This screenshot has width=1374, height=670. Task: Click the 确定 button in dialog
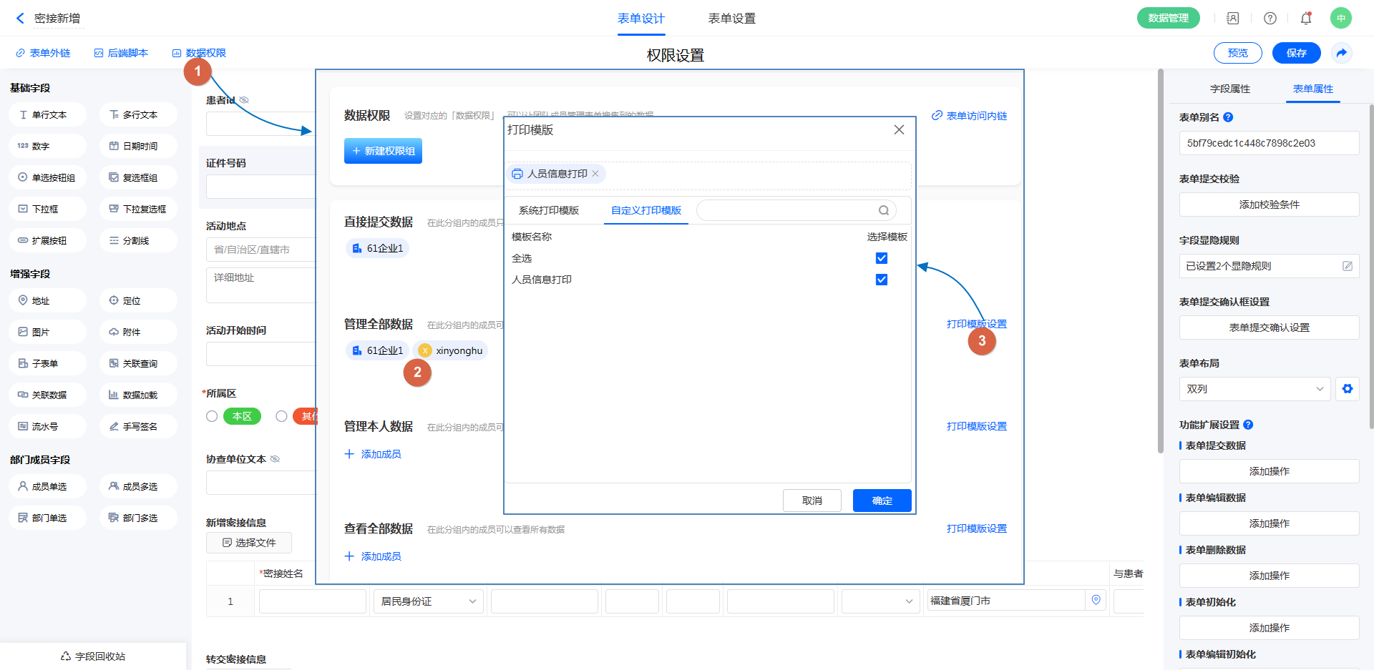[882, 501]
